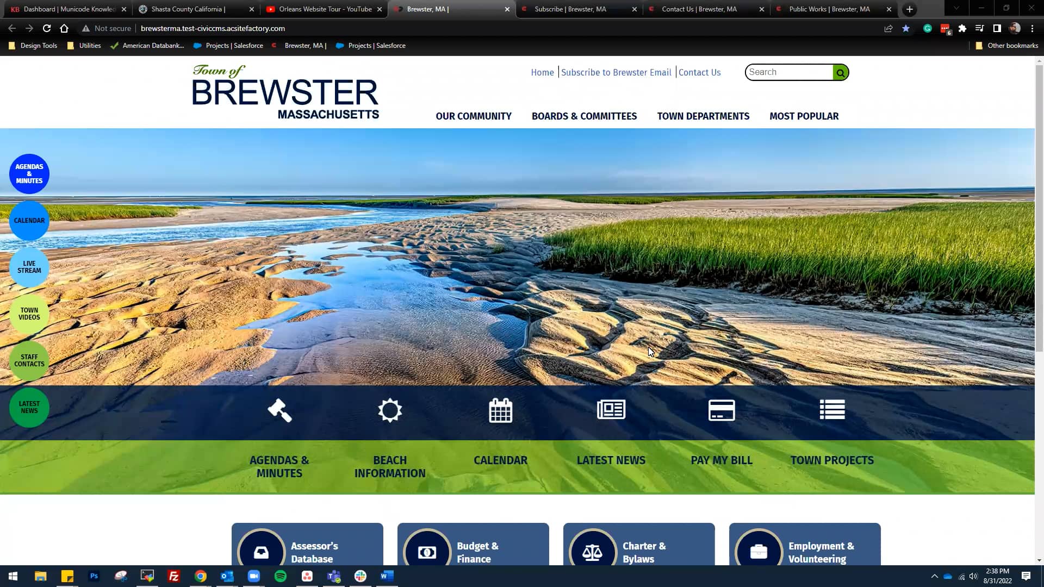Screen dimensions: 1044x587
Task: Expand the Boards & Committees menu
Action: coord(585,115)
